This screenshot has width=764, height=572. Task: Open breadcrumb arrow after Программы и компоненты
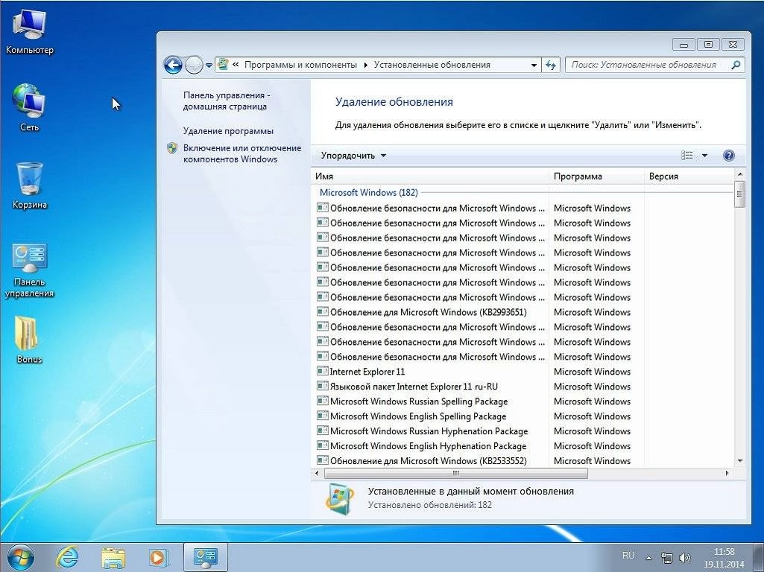coord(365,66)
